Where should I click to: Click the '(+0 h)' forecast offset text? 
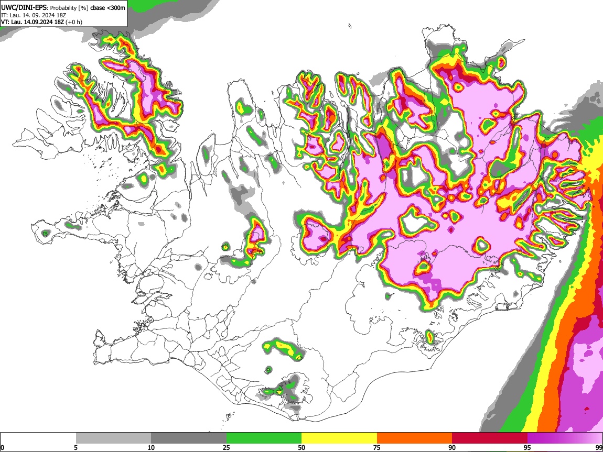coord(74,22)
